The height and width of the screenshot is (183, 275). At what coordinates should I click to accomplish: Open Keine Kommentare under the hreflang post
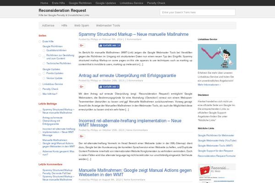pyautogui.click(x=137, y=130)
